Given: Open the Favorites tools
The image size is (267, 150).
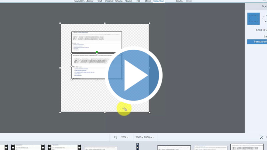Looking at the screenshot, I should [79, 1].
